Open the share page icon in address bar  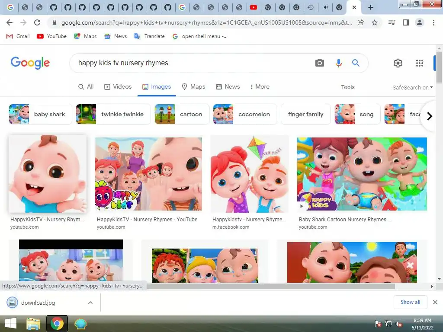(361, 22)
